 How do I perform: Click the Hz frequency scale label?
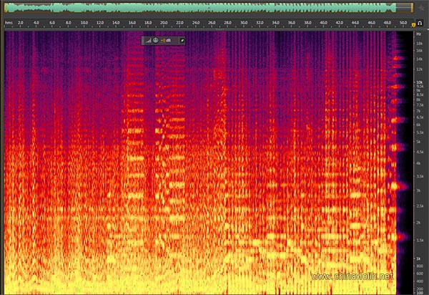click(x=419, y=34)
